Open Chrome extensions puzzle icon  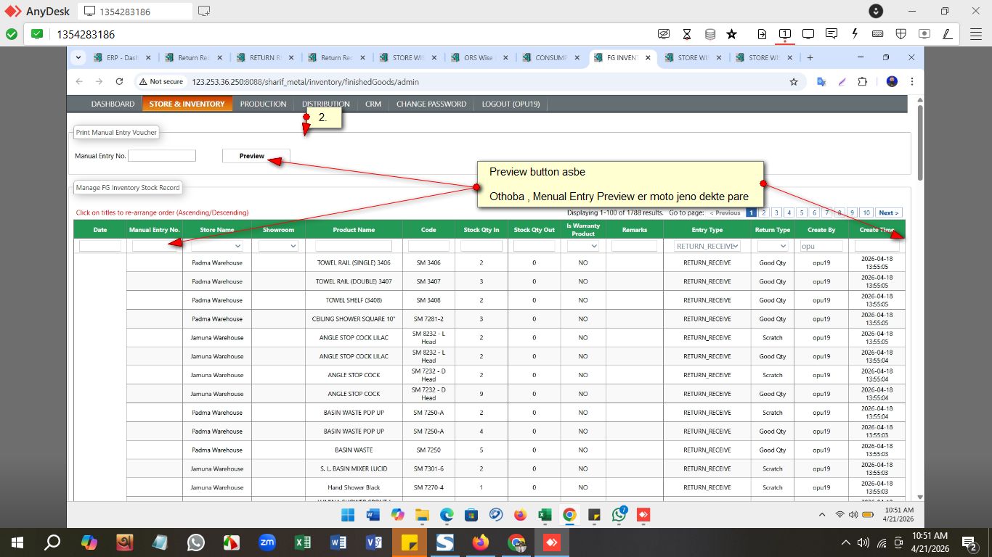pos(862,82)
